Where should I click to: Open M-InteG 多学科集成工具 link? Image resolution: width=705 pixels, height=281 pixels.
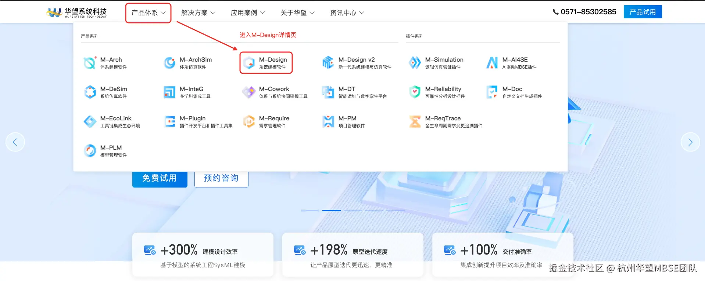click(x=187, y=92)
